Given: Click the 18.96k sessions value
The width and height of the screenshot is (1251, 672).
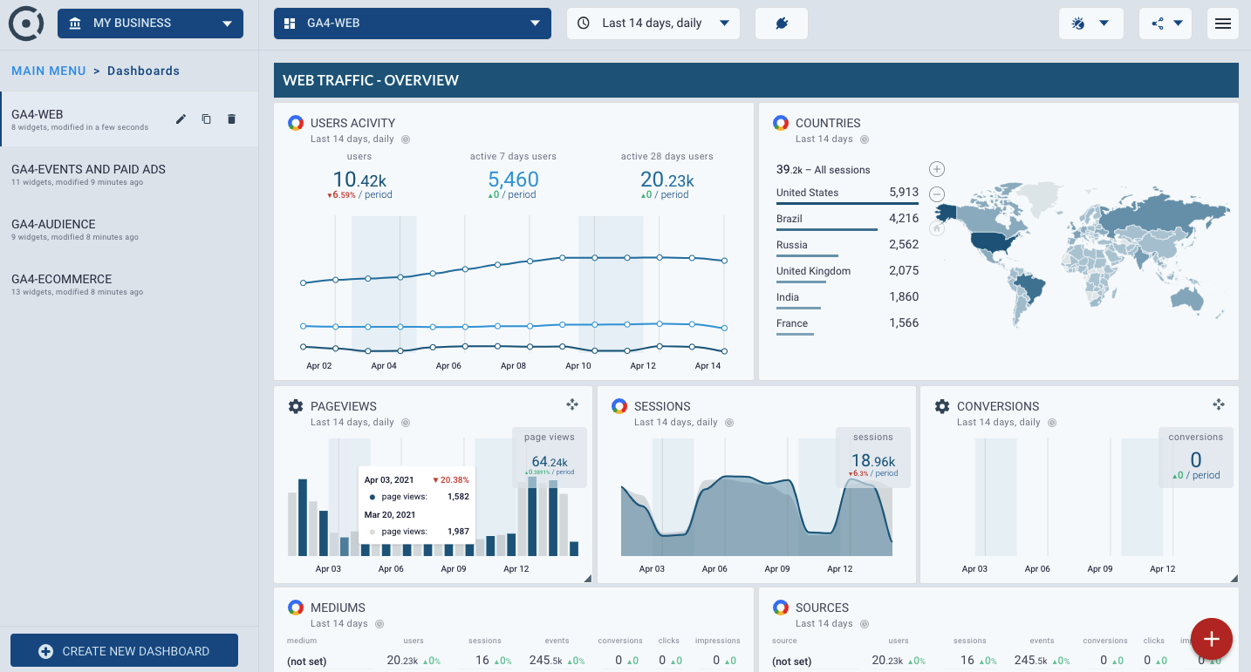Looking at the screenshot, I should pyautogui.click(x=873, y=462).
